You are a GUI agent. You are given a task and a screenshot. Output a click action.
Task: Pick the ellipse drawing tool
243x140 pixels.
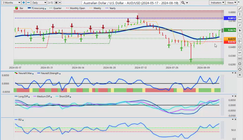pos(240,69)
